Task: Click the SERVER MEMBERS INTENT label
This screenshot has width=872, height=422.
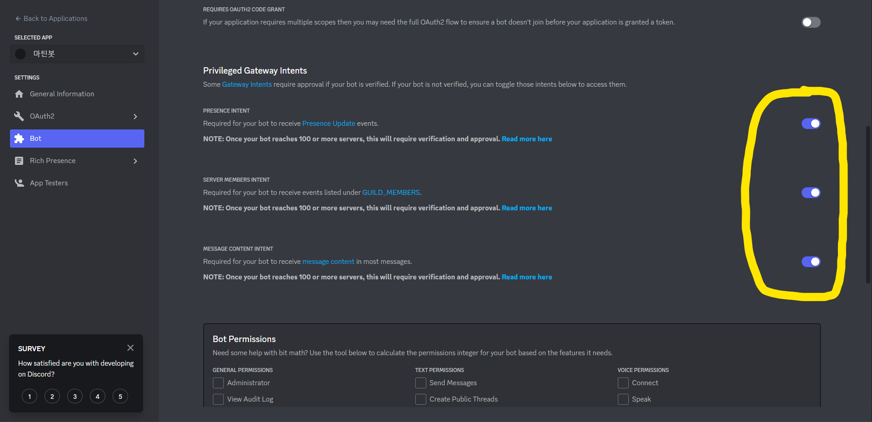Action: [x=236, y=180]
